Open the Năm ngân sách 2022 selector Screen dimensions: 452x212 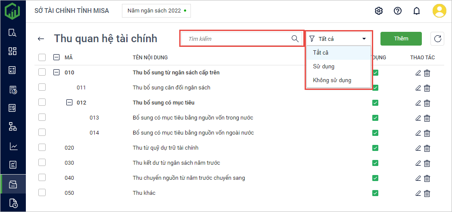[156, 11]
